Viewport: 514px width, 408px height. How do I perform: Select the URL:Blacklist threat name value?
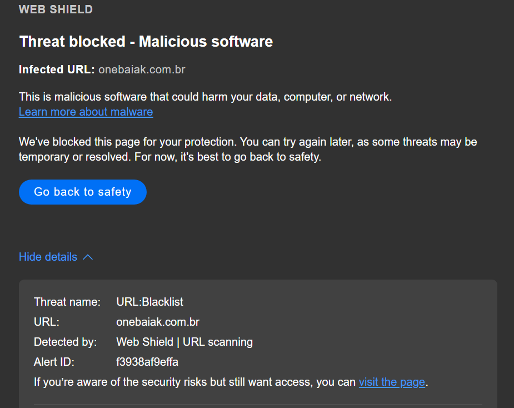coord(149,302)
